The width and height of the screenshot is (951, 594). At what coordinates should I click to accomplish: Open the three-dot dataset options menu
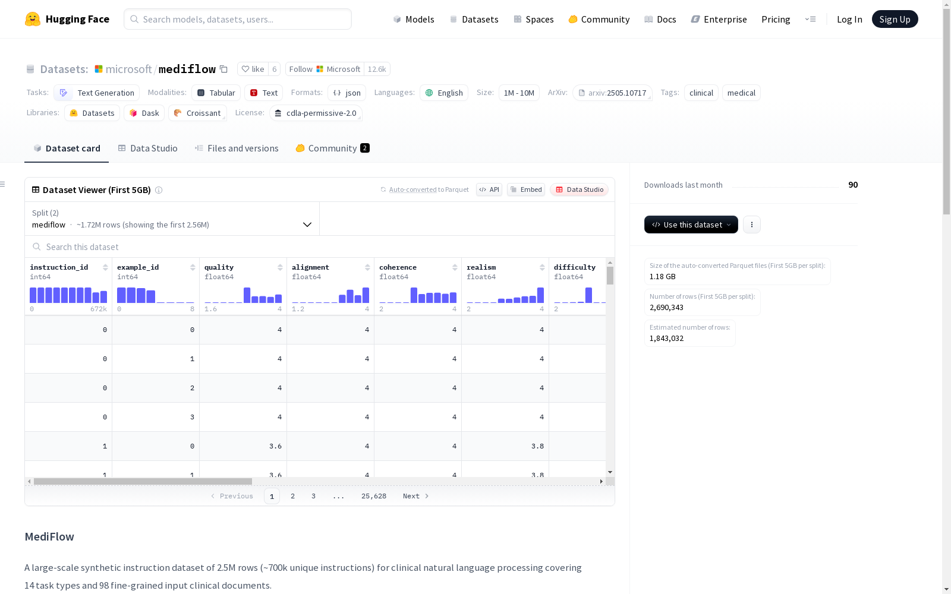(752, 225)
